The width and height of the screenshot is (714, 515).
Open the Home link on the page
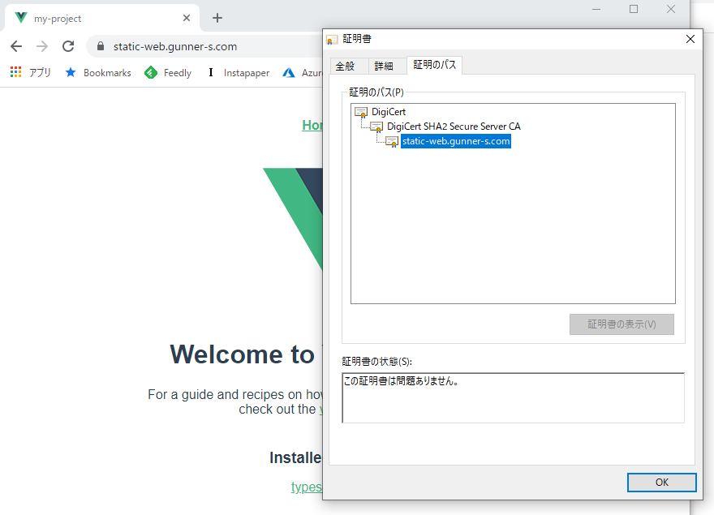[x=312, y=125]
